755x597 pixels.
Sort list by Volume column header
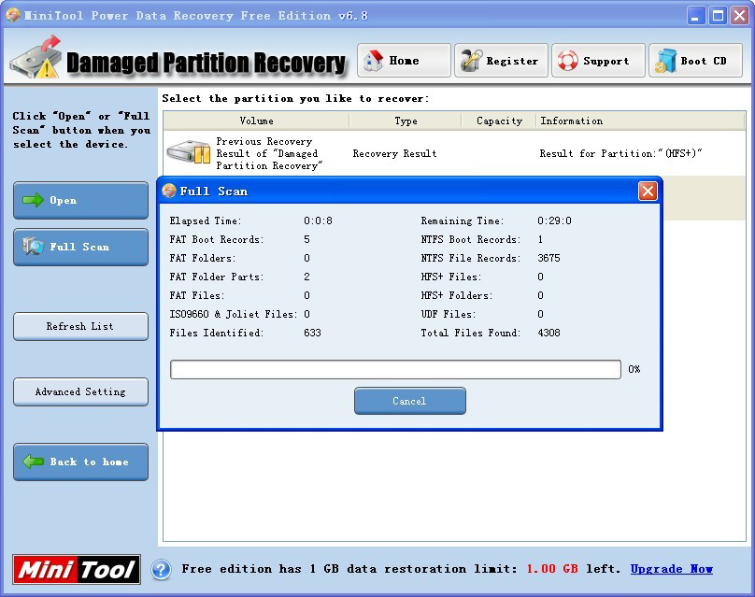point(256,121)
